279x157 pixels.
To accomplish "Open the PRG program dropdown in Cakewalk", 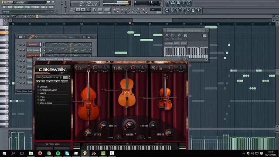I will pyautogui.click(x=39, y=77).
